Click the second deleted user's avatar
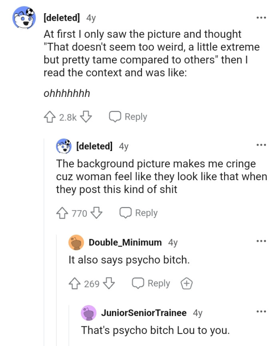Viewport: 280px width, 346px height. pos(64,146)
